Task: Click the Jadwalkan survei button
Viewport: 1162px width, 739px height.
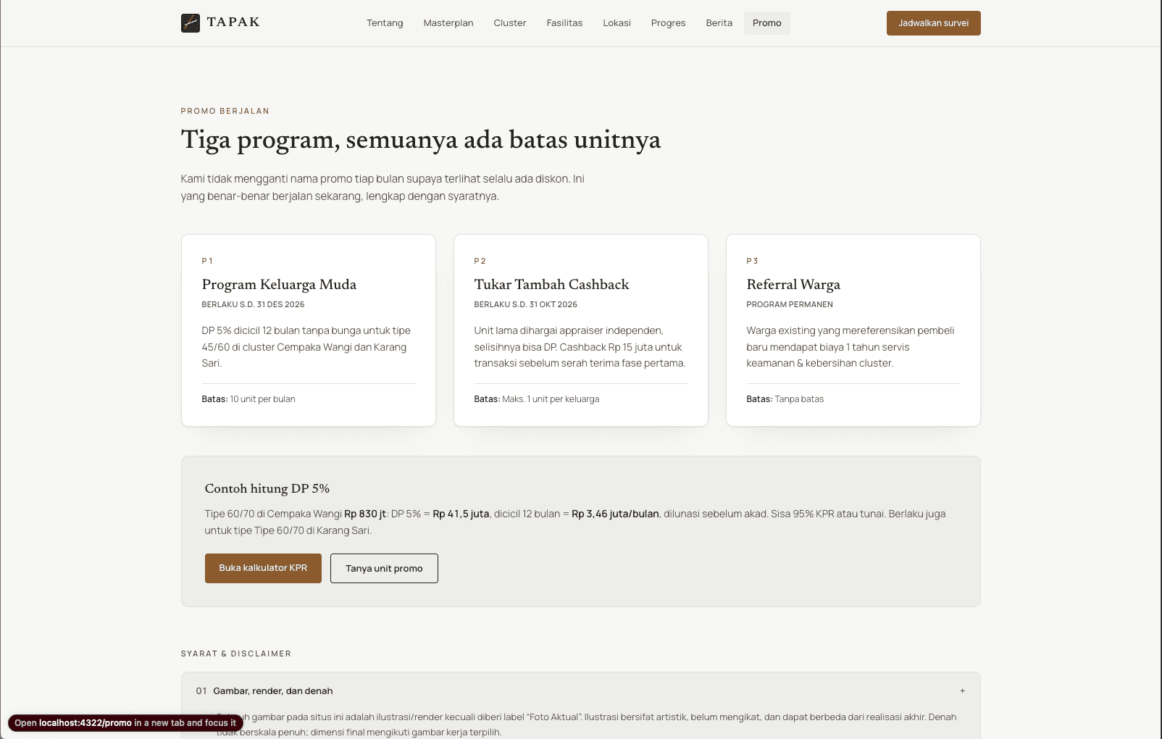Action: [x=934, y=23]
